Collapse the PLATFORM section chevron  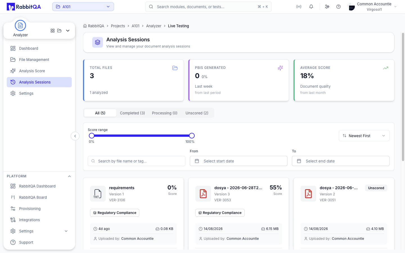click(x=69, y=176)
